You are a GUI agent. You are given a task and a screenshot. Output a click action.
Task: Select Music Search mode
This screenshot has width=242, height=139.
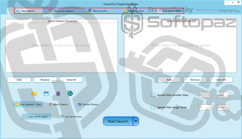point(58,104)
